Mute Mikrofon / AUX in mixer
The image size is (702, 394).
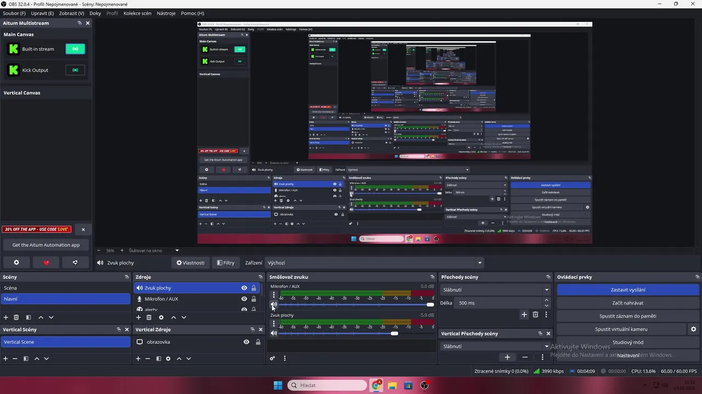point(274,305)
